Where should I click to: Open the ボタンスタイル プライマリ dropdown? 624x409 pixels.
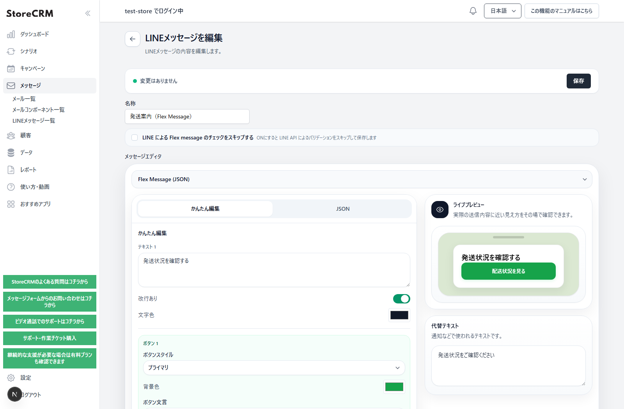pos(274,368)
